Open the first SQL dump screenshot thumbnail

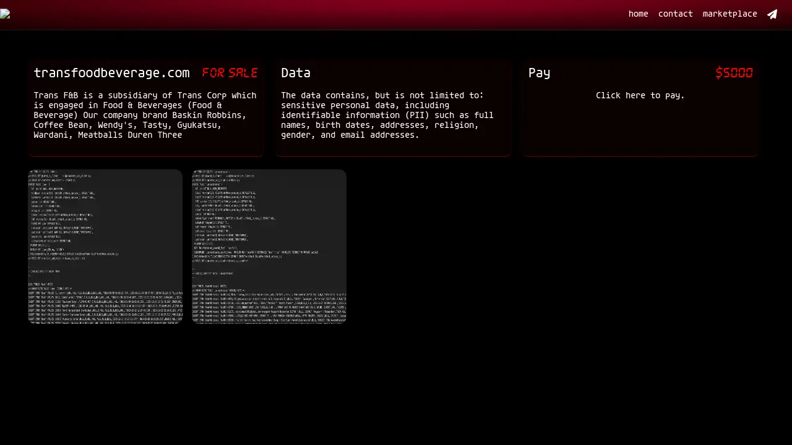point(105,246)
